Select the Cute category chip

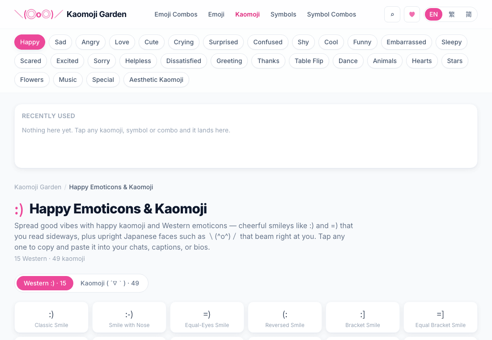click(x=152, y=42)
